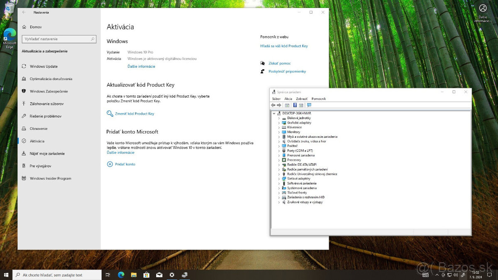The height and width of the screenshot is (280, 498).
Task: Open the Mail app in taskbar
Action: (159, 275)
